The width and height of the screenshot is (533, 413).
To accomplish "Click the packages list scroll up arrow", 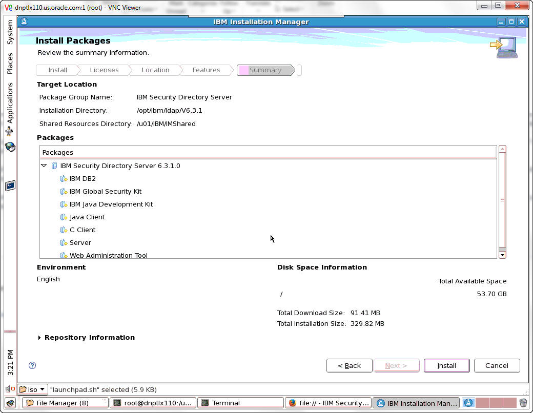I will [x=502, y=149].
